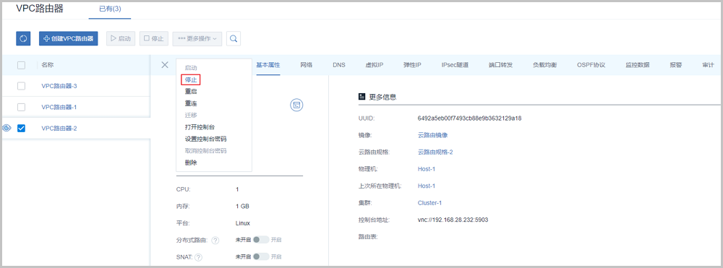
Task: Open the 负载均衡 tab
Action: point(544,65)
